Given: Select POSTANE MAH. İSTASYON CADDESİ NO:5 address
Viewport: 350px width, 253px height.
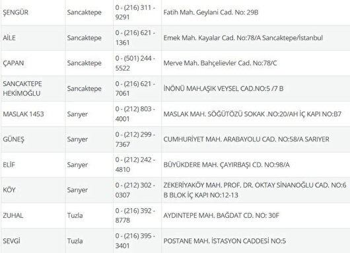Looking at the screenshot, I should [225, 241].
